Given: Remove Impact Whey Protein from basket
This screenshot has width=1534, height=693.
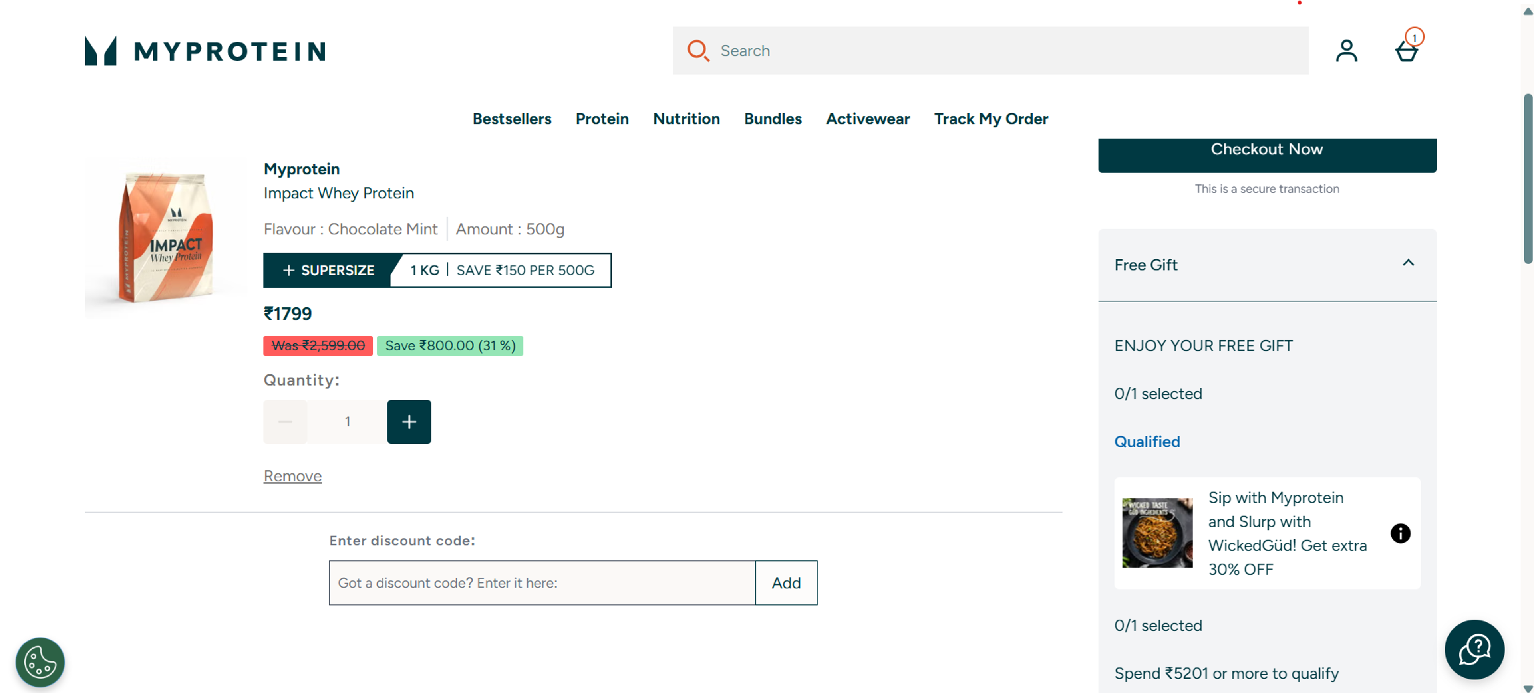Looking at the screenshot, I should pyautogui.click(x=292, y=476).
